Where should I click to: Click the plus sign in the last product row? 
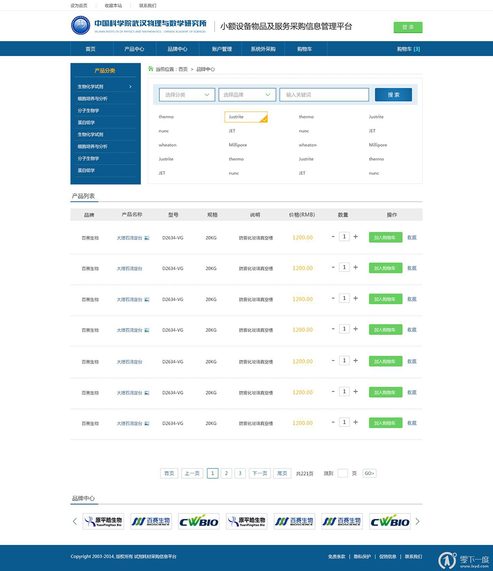(x=355, y=422)
